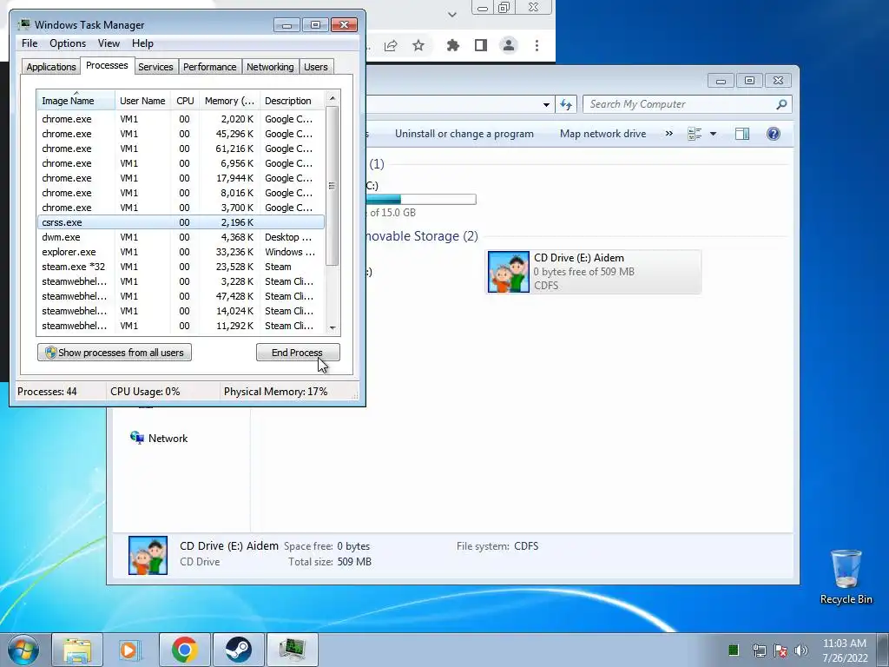The image size is (889, 667).
Task: Sort processes by Memory column header
Action: pos(229,101)
